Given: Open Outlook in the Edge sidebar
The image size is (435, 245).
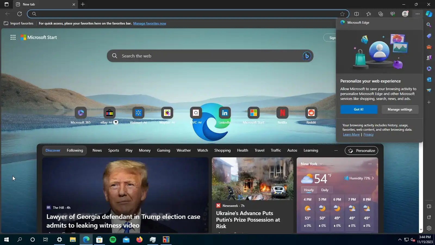Looking at the screenshot, I should click(429, 79).
